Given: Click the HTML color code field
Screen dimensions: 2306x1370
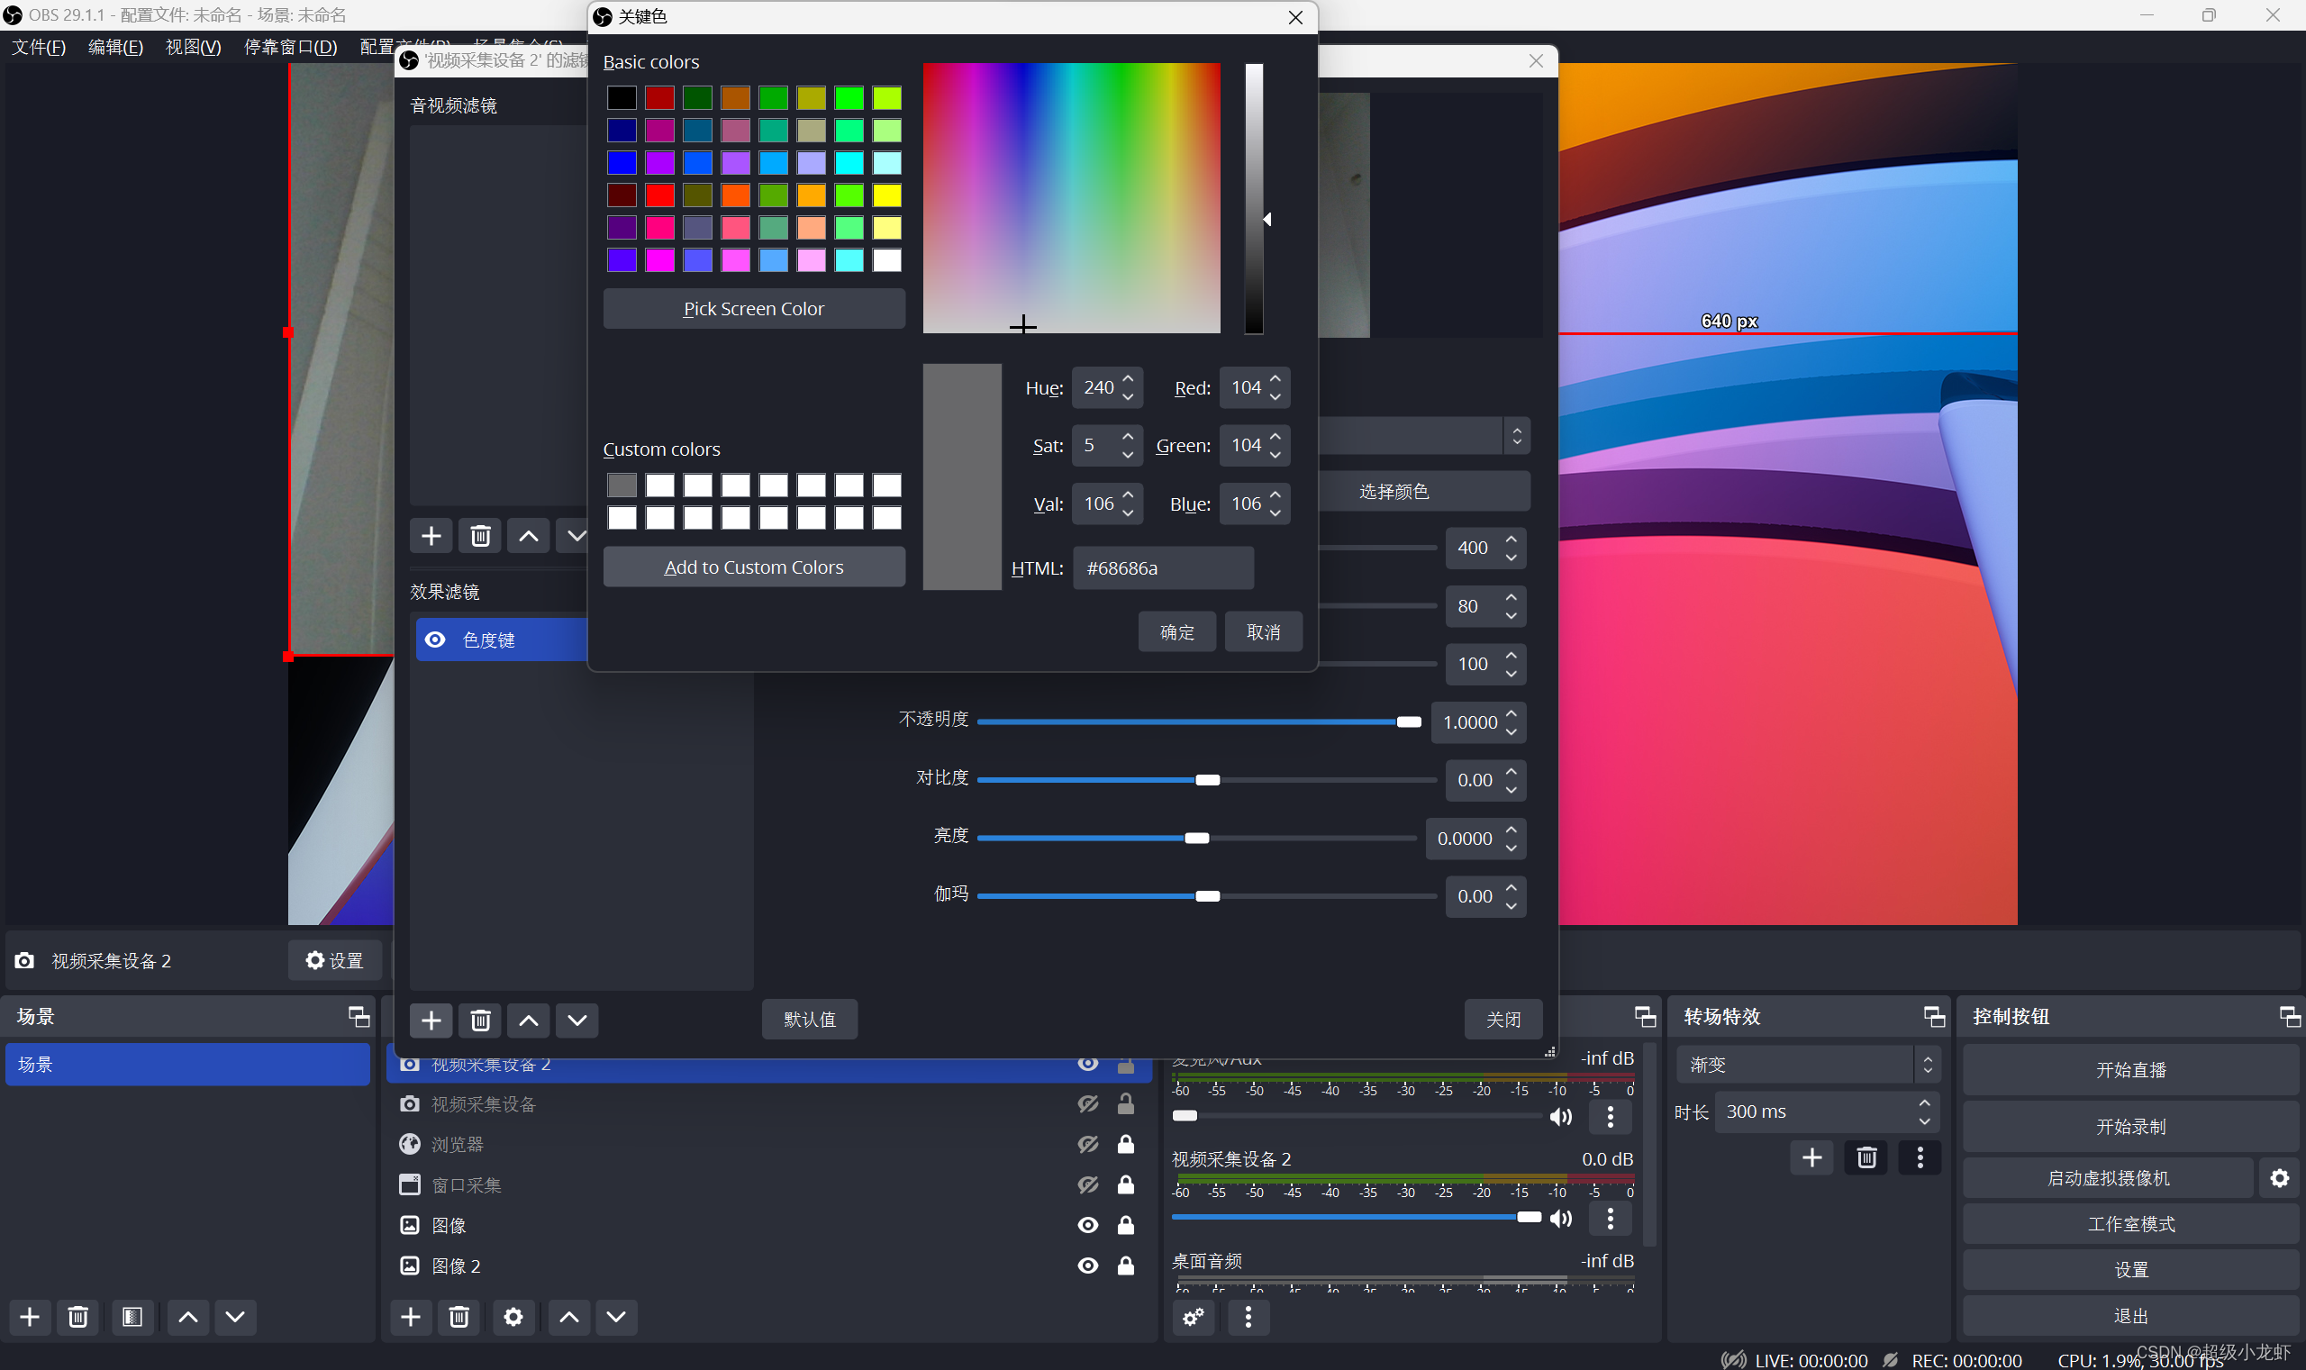Looking at the screenshot, I should (x=1163, y=567).
